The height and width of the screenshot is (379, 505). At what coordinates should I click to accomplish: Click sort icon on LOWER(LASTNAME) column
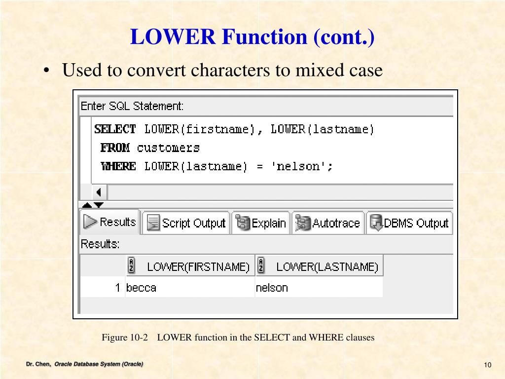(x=261, y=266)
